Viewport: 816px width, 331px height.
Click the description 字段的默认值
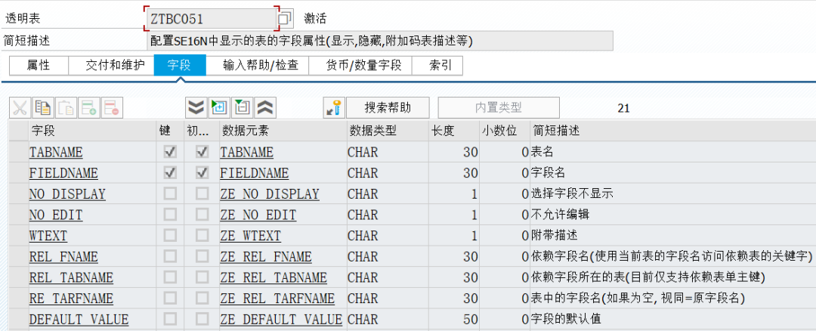point(567,319)
